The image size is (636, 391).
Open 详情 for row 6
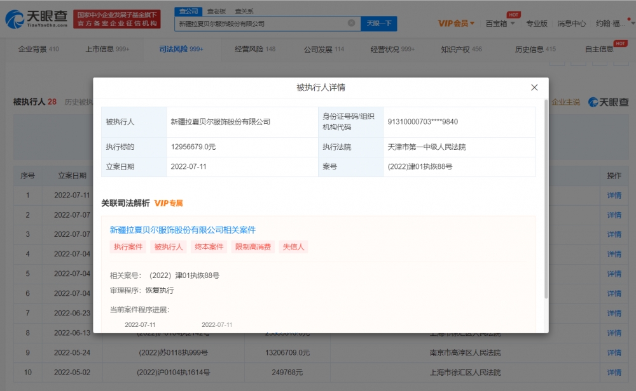click(x=614, y=293)
